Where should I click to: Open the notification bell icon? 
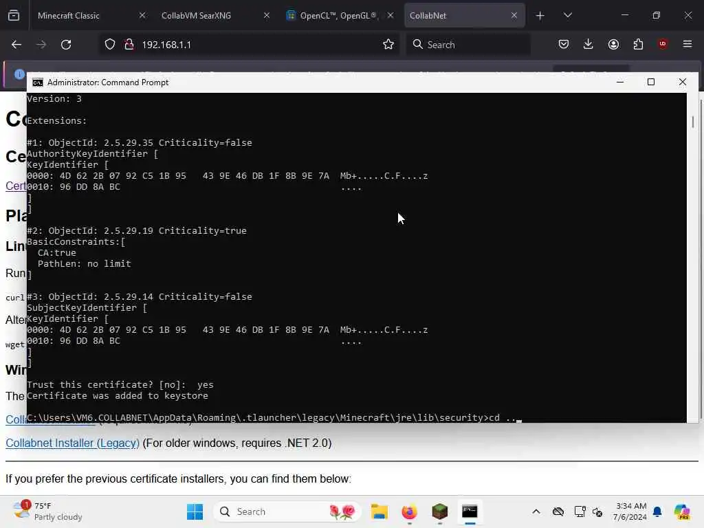(657, 511)
